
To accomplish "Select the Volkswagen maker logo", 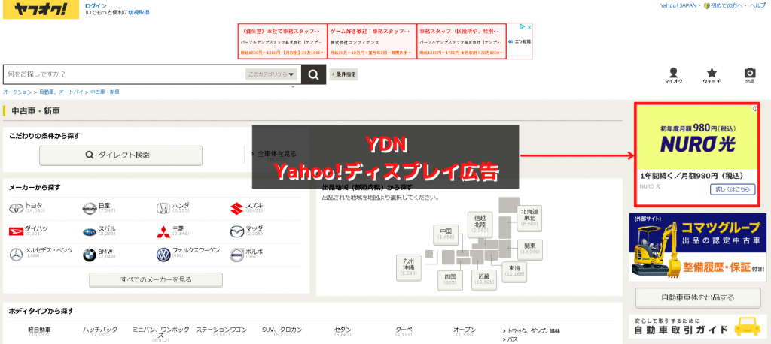I will (163, 254).
